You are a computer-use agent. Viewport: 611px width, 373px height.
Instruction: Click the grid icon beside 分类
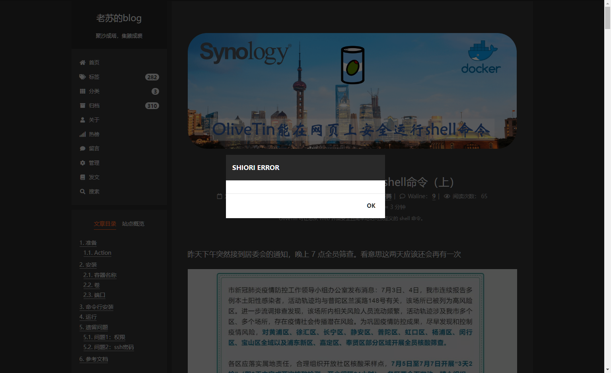[x=82, y=91]
